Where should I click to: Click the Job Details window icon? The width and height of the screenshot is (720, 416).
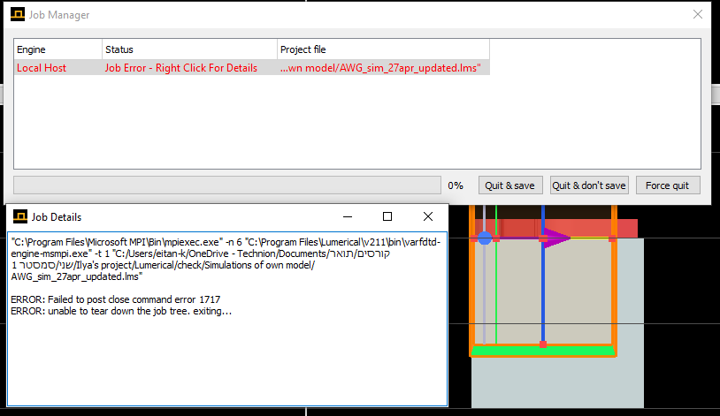19,216
